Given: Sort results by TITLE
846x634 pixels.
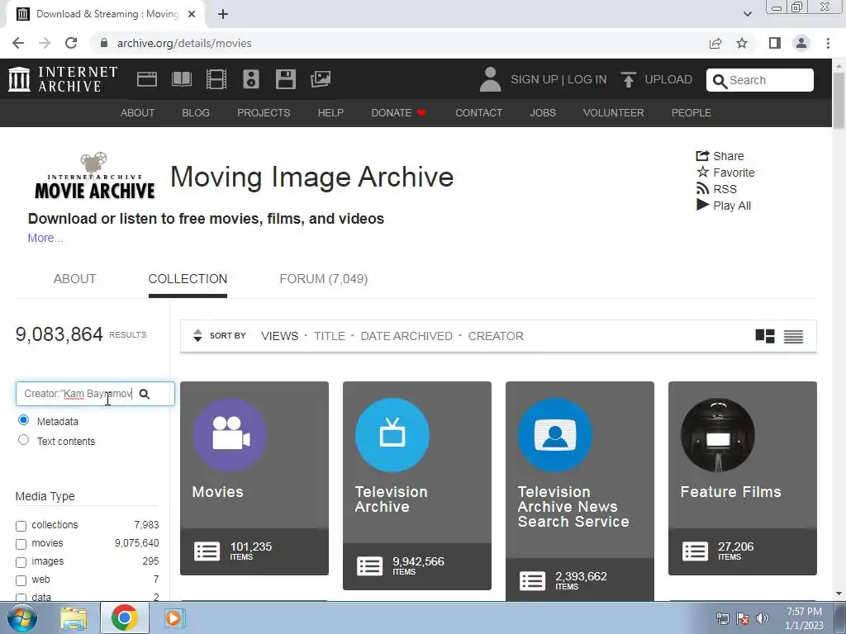Looking at the screenshot, I should click(x=329, y=336).
